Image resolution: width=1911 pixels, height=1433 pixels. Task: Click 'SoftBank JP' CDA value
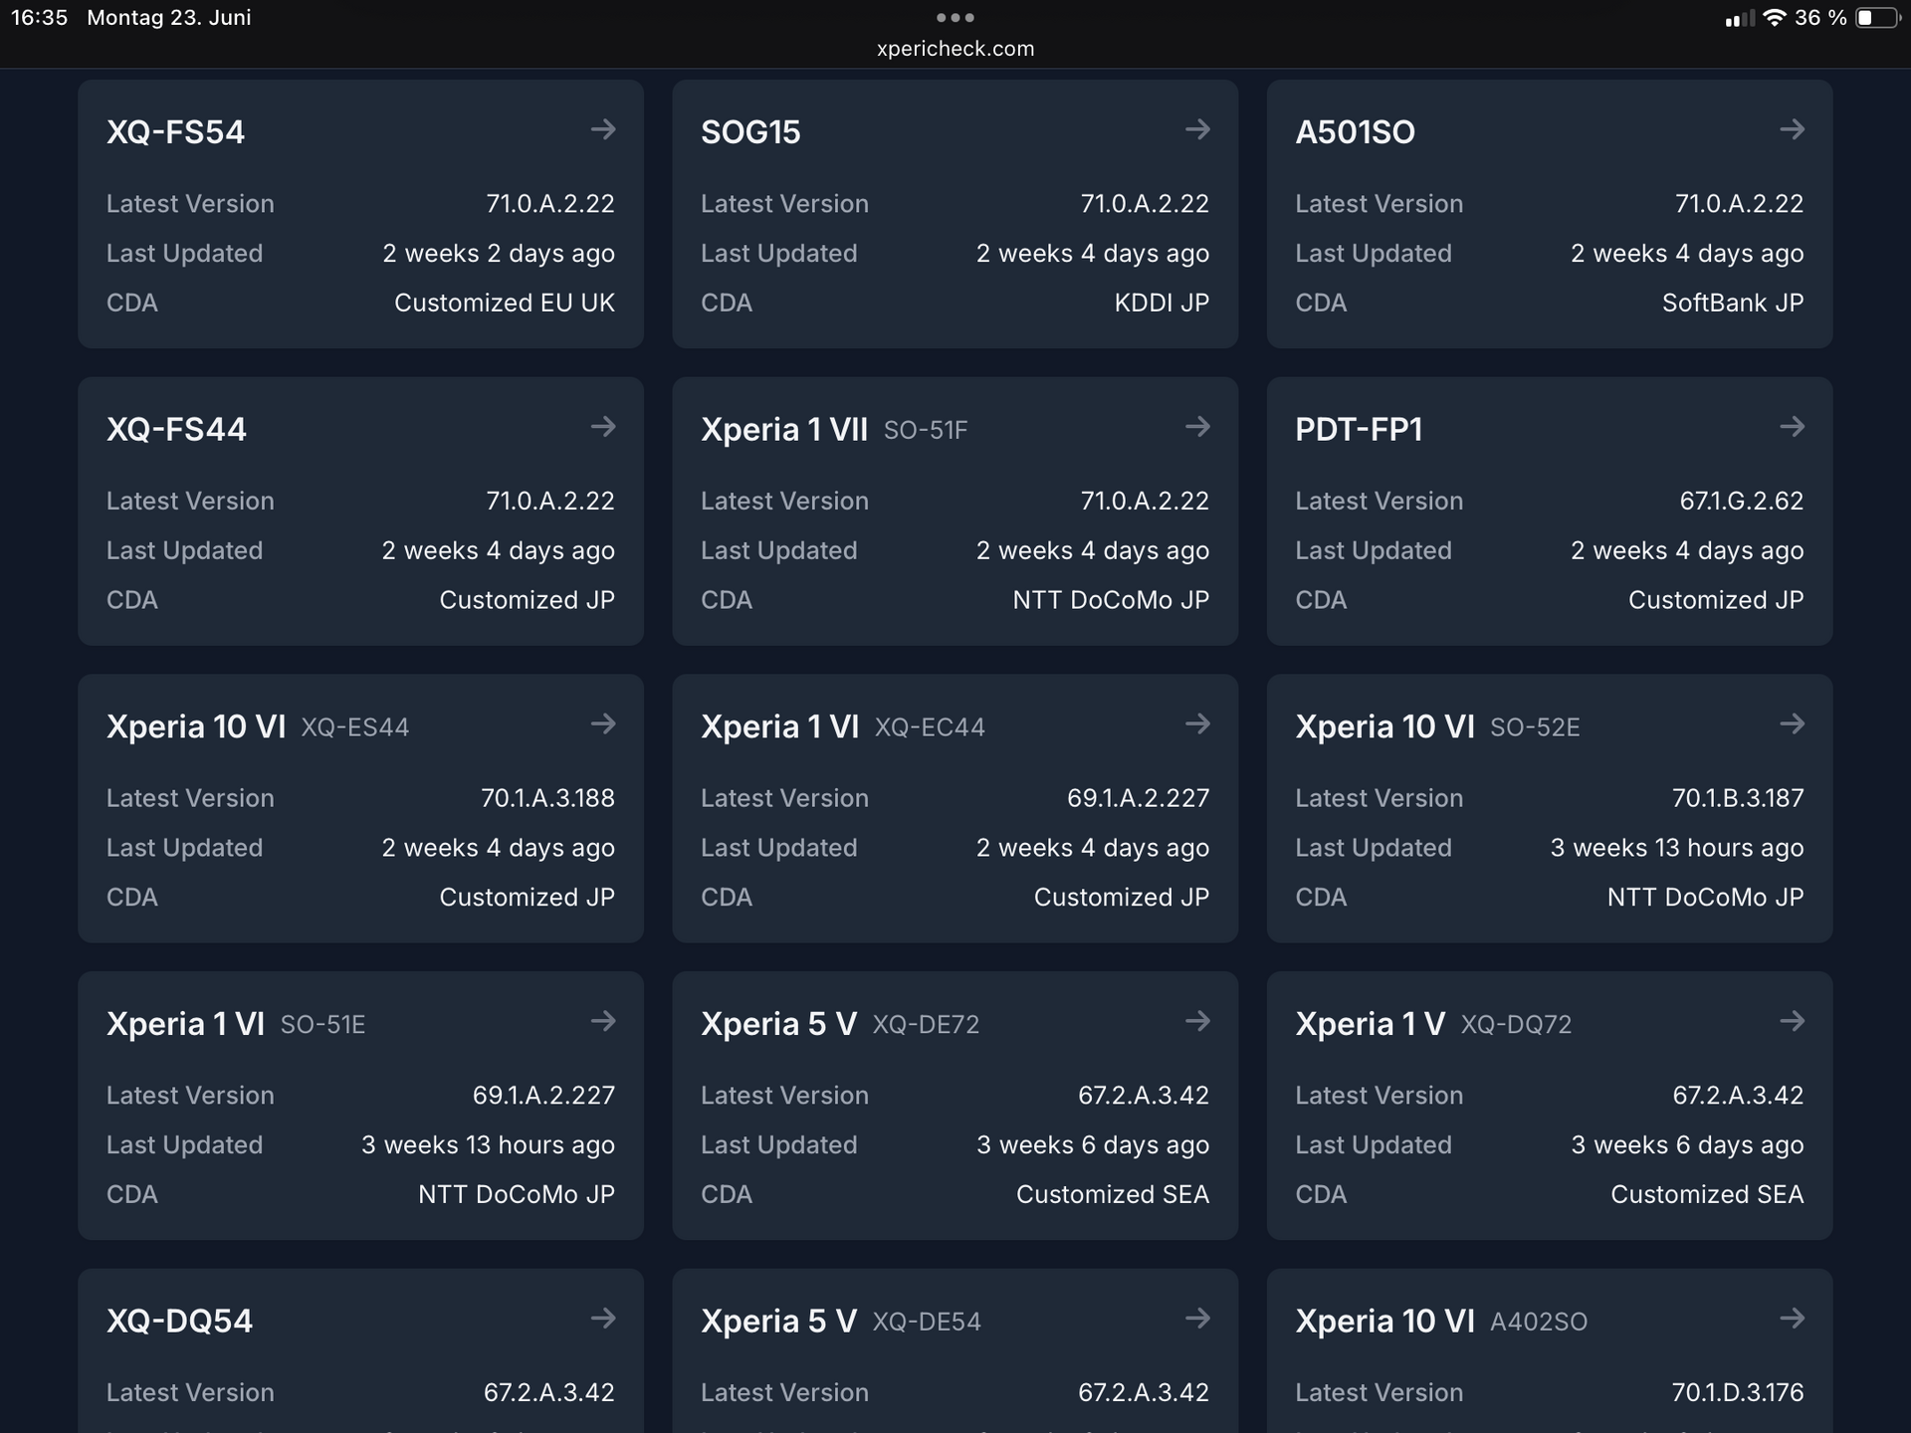(x=1733, y=304)
